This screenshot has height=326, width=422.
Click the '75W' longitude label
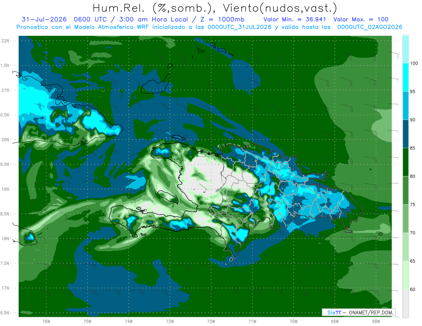pos(88,321)
